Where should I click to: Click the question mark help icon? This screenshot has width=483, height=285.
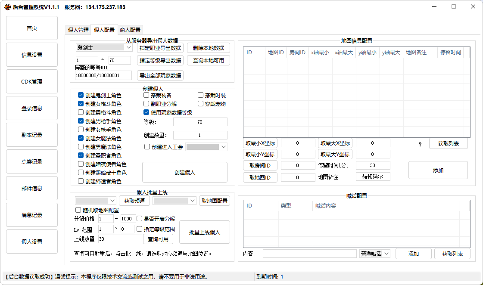(x=420, y=144)
